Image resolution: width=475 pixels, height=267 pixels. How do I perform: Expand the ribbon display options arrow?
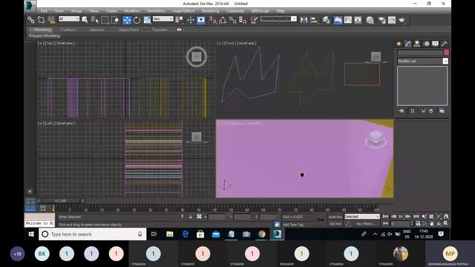coord(180,30)
